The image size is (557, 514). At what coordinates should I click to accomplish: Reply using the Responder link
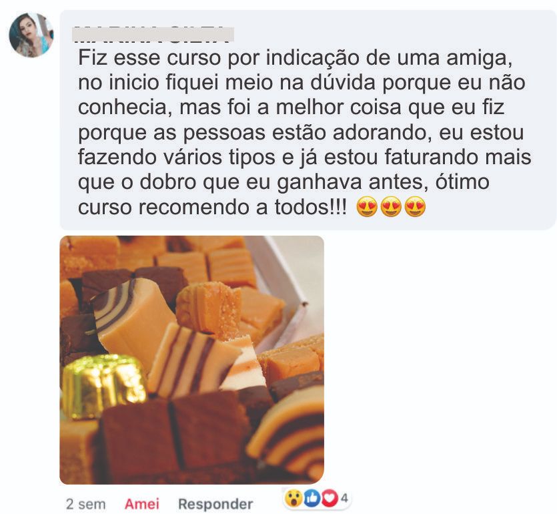[215, 504]
